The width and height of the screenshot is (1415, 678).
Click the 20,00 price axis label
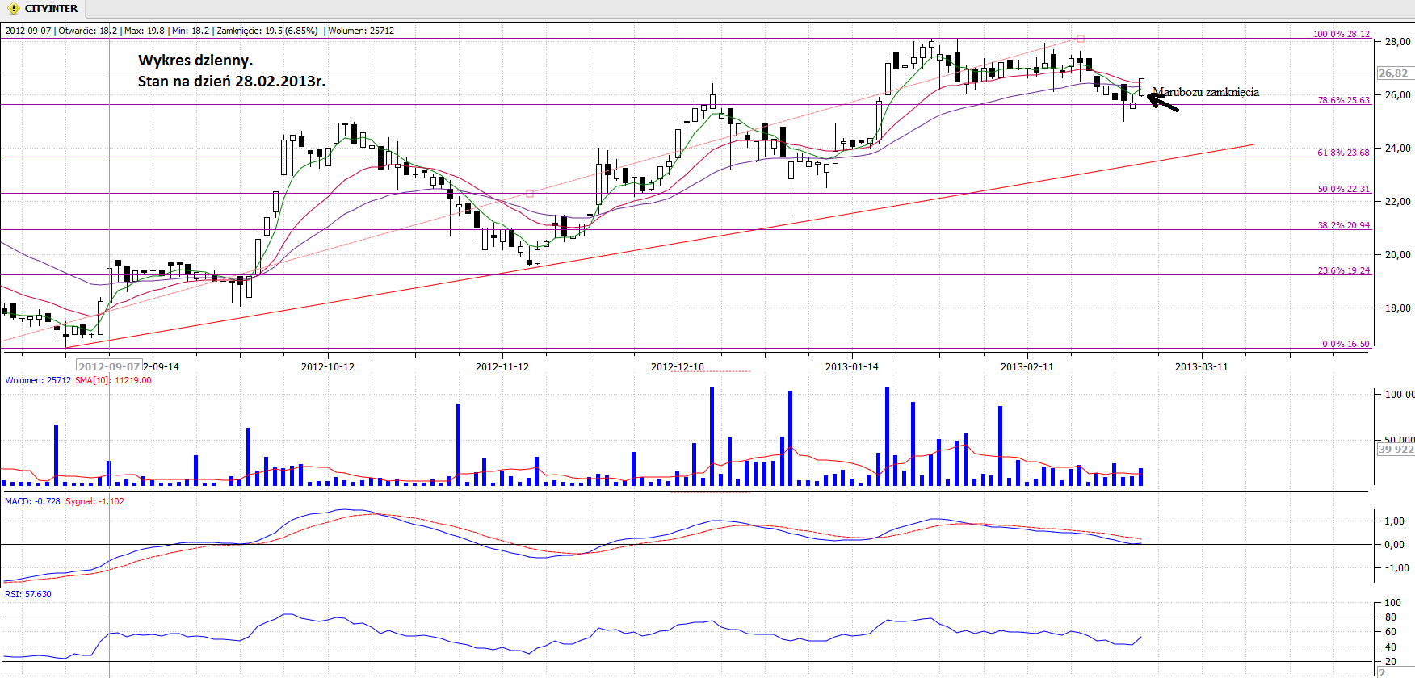1398,255
